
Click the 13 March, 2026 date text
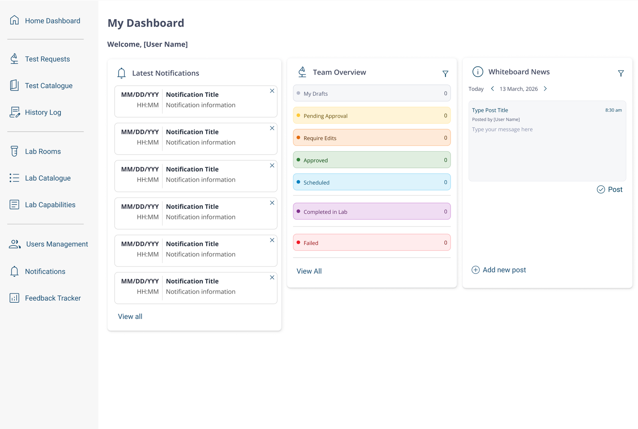(x=519, y=89)
